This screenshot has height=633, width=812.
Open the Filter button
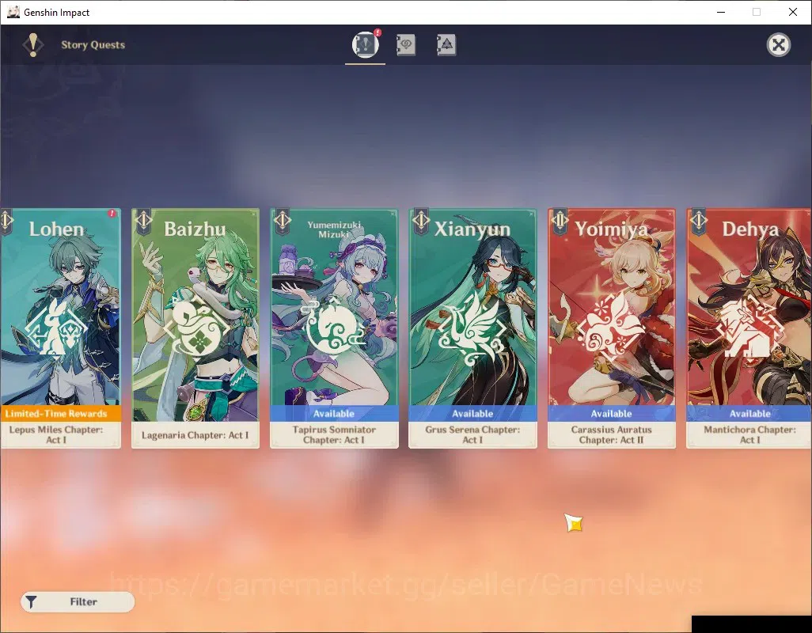coord(78,601)
